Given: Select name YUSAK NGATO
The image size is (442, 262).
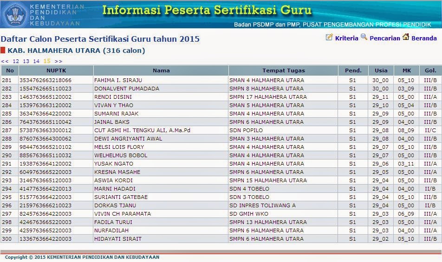Looking at the screenshot, I should [114, 164].
